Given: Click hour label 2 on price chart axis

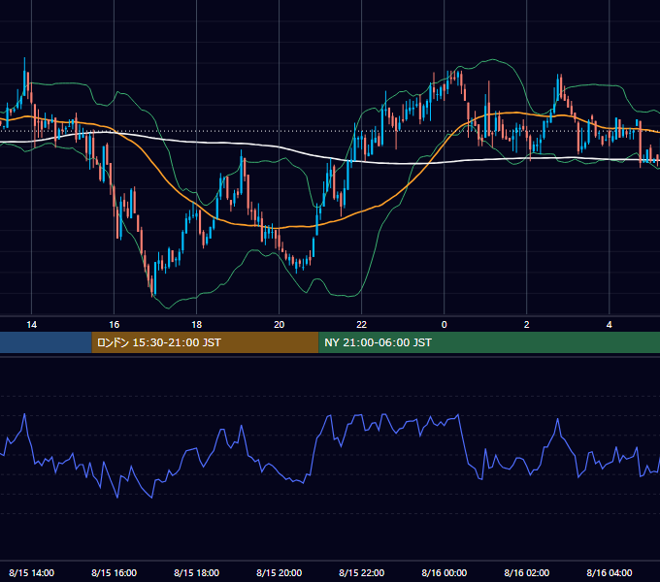Looking at the screenshot, I should [527, 325].
